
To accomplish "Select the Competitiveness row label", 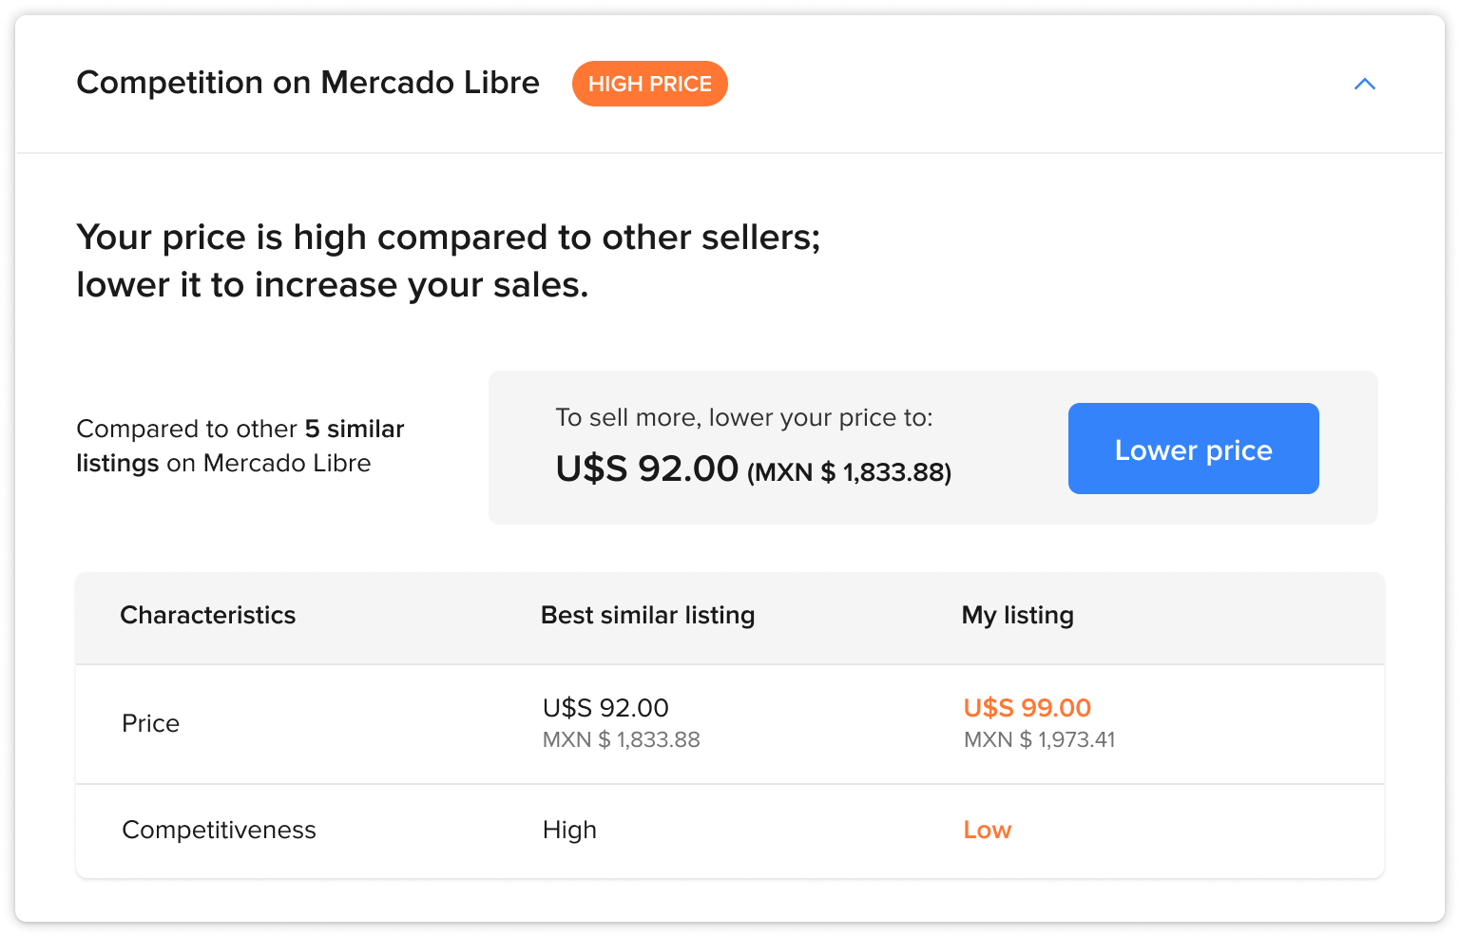I will click(x=219, y=830).
